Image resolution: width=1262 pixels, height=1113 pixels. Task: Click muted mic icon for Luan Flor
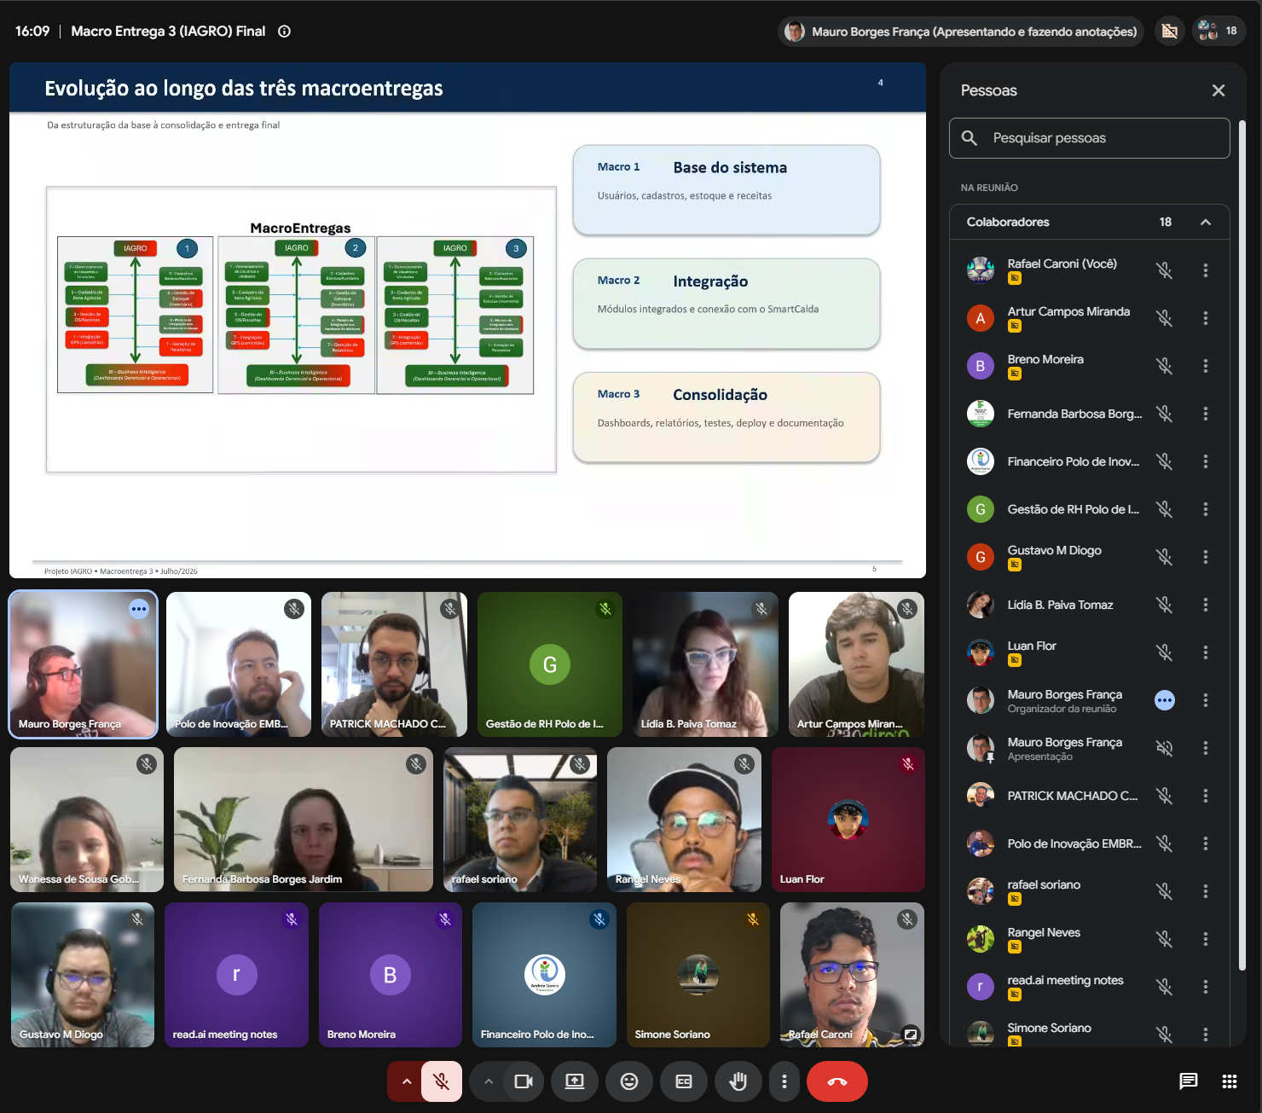pos(1165,652)
